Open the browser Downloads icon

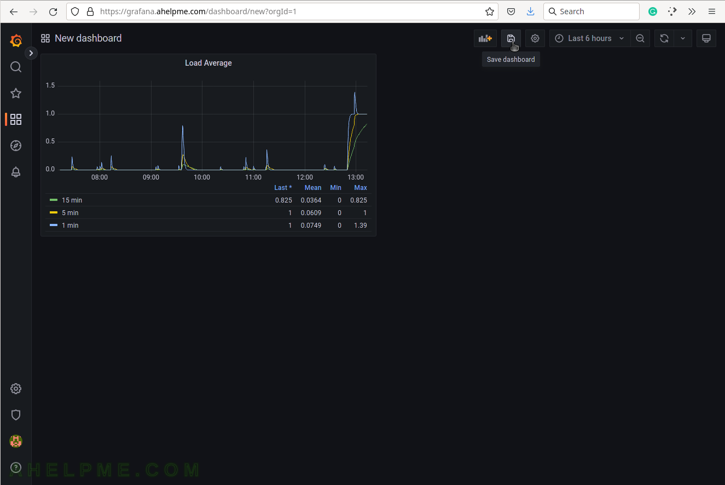(530, 11)
